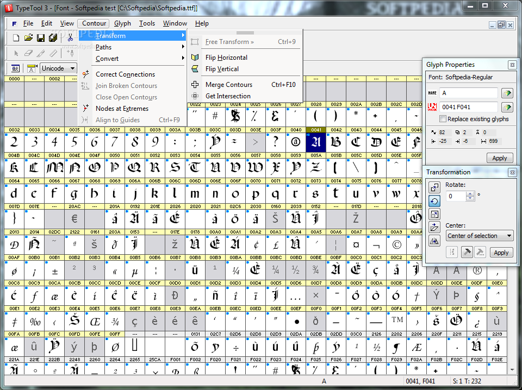Click the Save All stacked disks icon
The height and width of the screenshot is (390, 522).
[53, 38]
